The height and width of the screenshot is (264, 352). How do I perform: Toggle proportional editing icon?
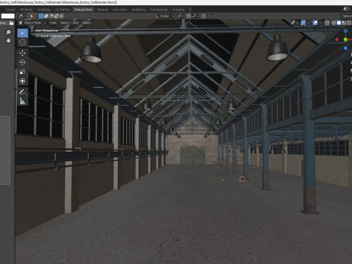pos(204,16)
